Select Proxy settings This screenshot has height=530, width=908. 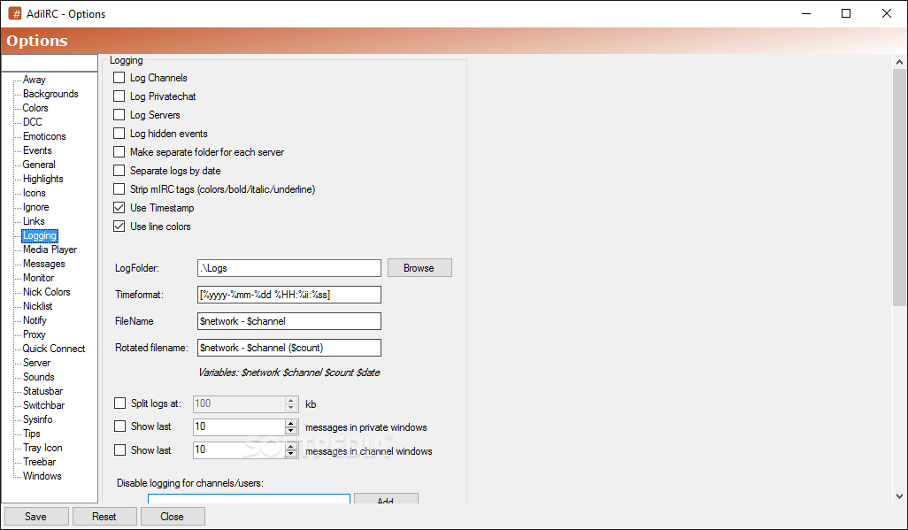[x=35, y=334]
